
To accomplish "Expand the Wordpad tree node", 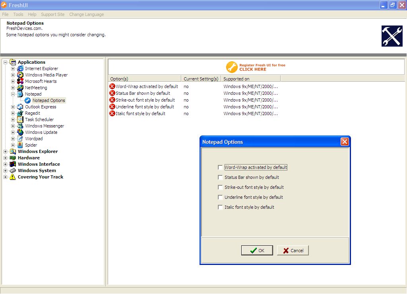I will 13,139.
